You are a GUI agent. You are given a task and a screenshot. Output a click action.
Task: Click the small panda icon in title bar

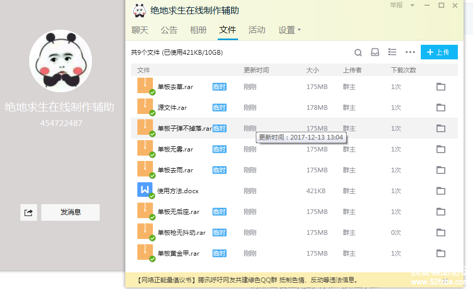coord(139,10)
